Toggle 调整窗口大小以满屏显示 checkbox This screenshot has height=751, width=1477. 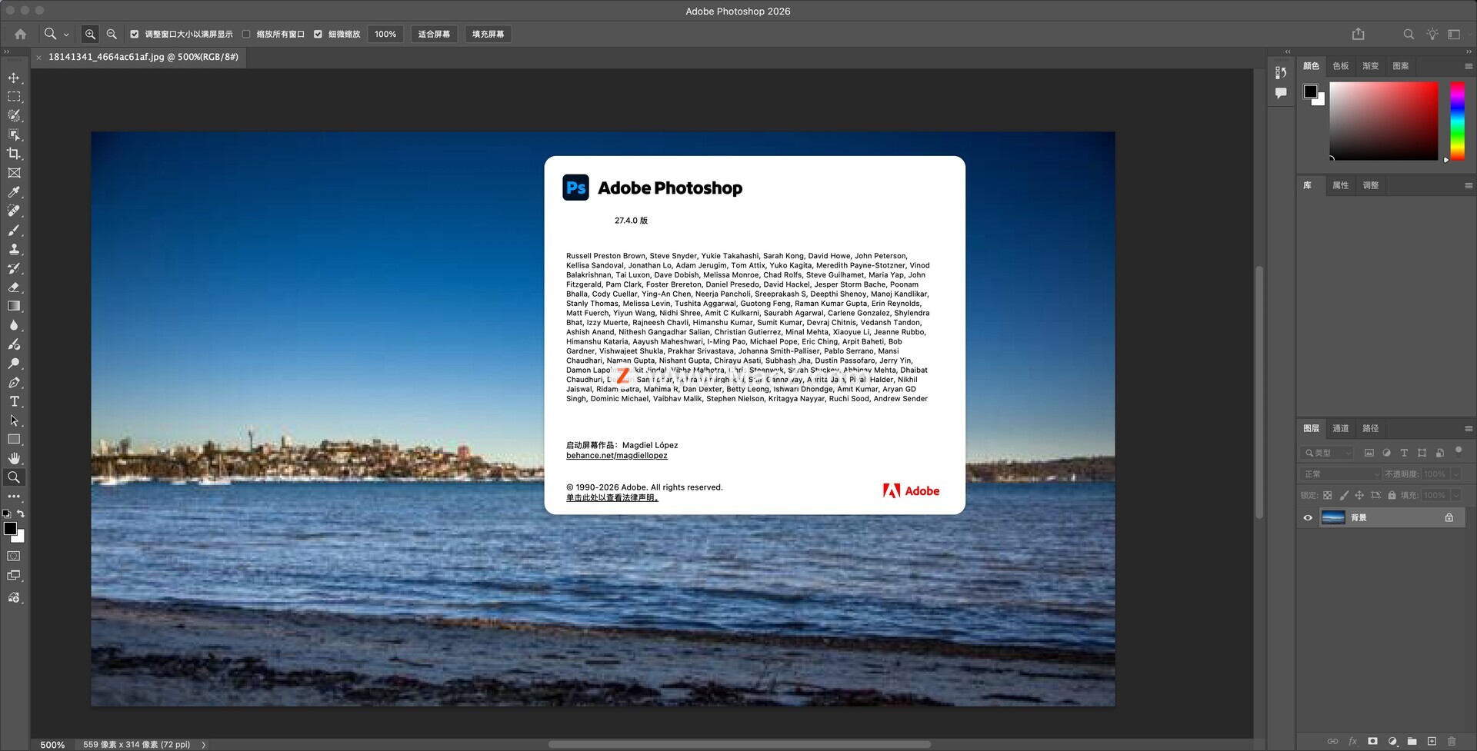(x=135, y=34)
